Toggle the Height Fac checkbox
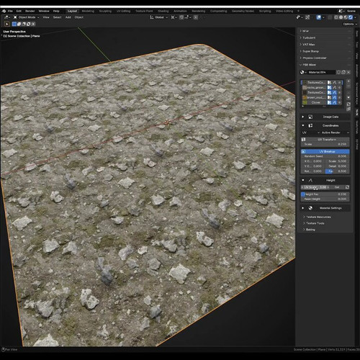This screenshot has height=360, width=360. click(303, 194)
